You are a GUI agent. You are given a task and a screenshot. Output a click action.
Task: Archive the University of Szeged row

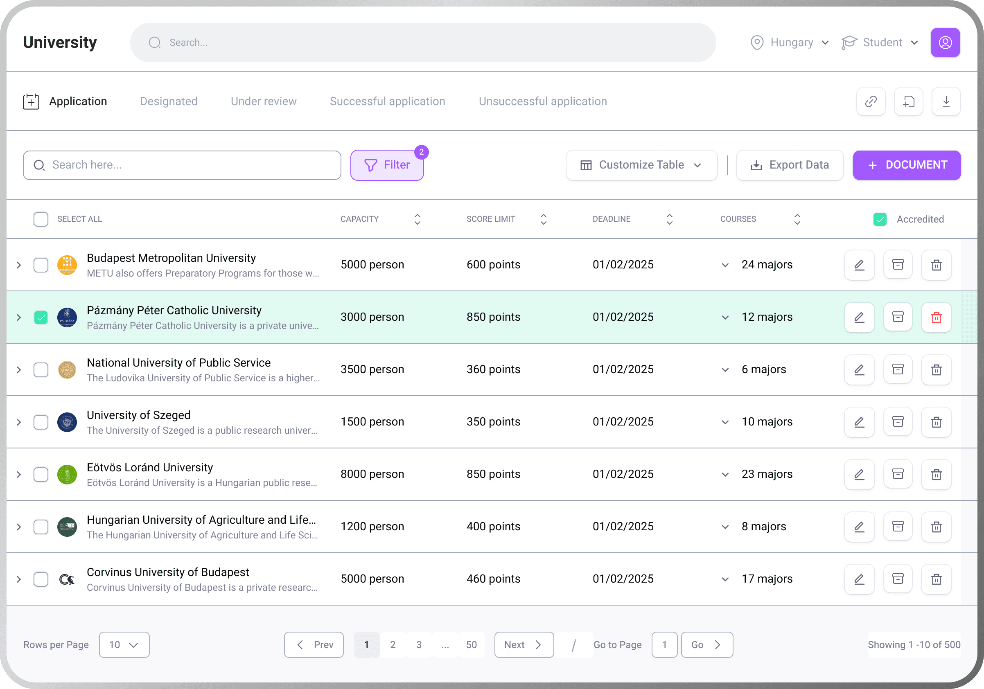point(897,422)
